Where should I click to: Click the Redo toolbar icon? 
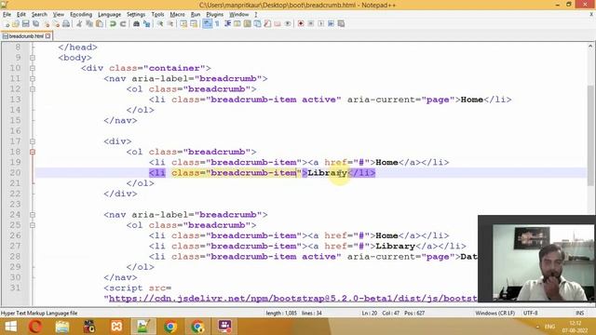pyautogui.click(x=123, y=23)
